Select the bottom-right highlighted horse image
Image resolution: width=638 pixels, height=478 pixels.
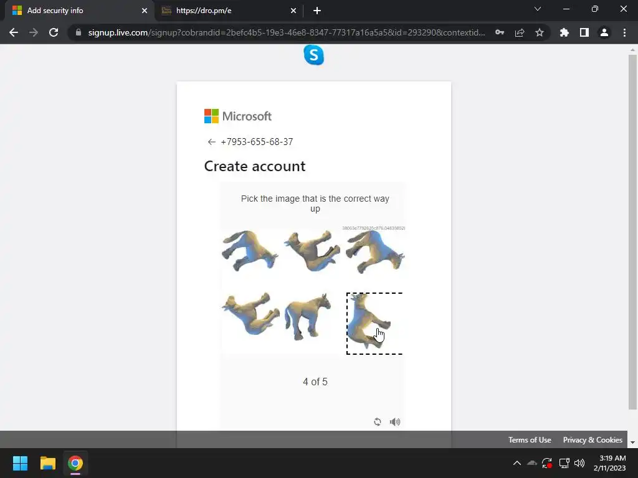374,324
